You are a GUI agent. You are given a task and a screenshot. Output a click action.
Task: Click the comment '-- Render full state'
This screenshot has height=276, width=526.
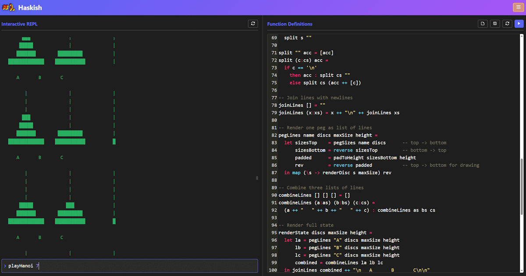[306, 225]
